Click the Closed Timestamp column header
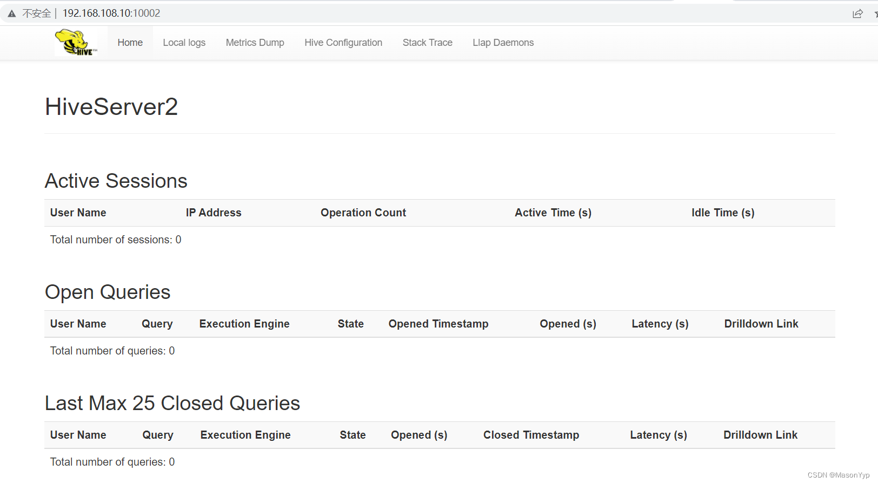 coord(531,435)
